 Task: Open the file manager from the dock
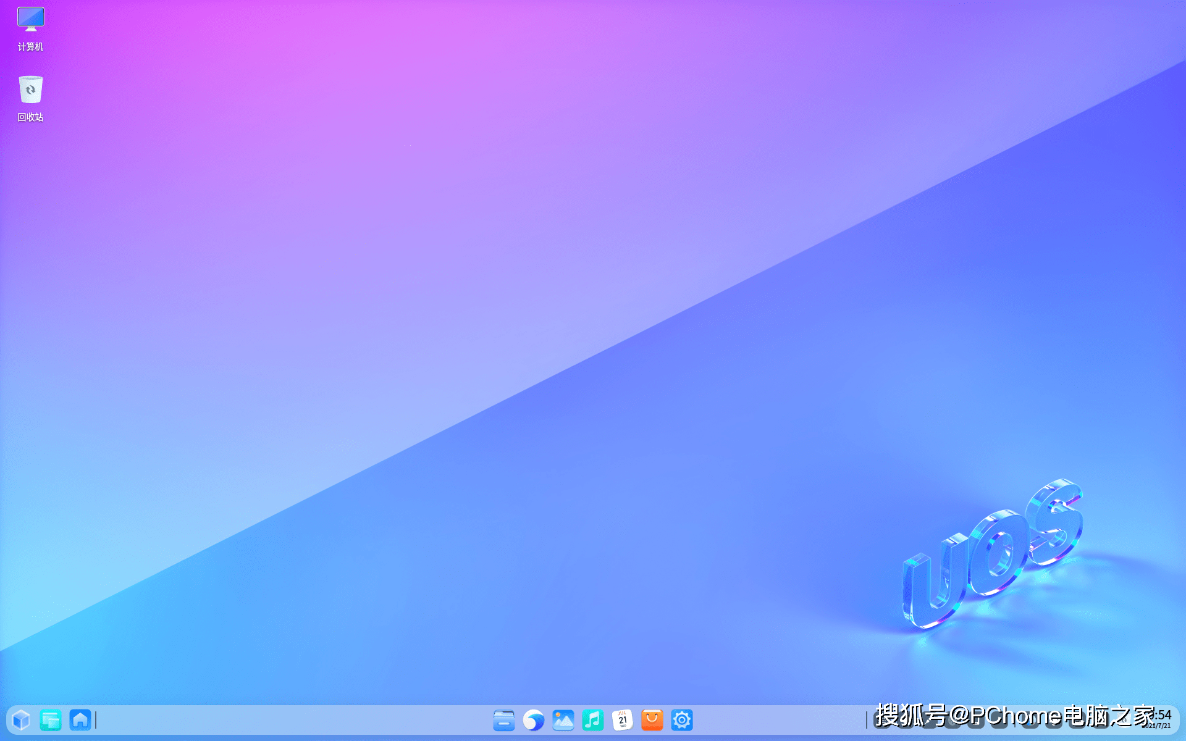pos(504,720)
